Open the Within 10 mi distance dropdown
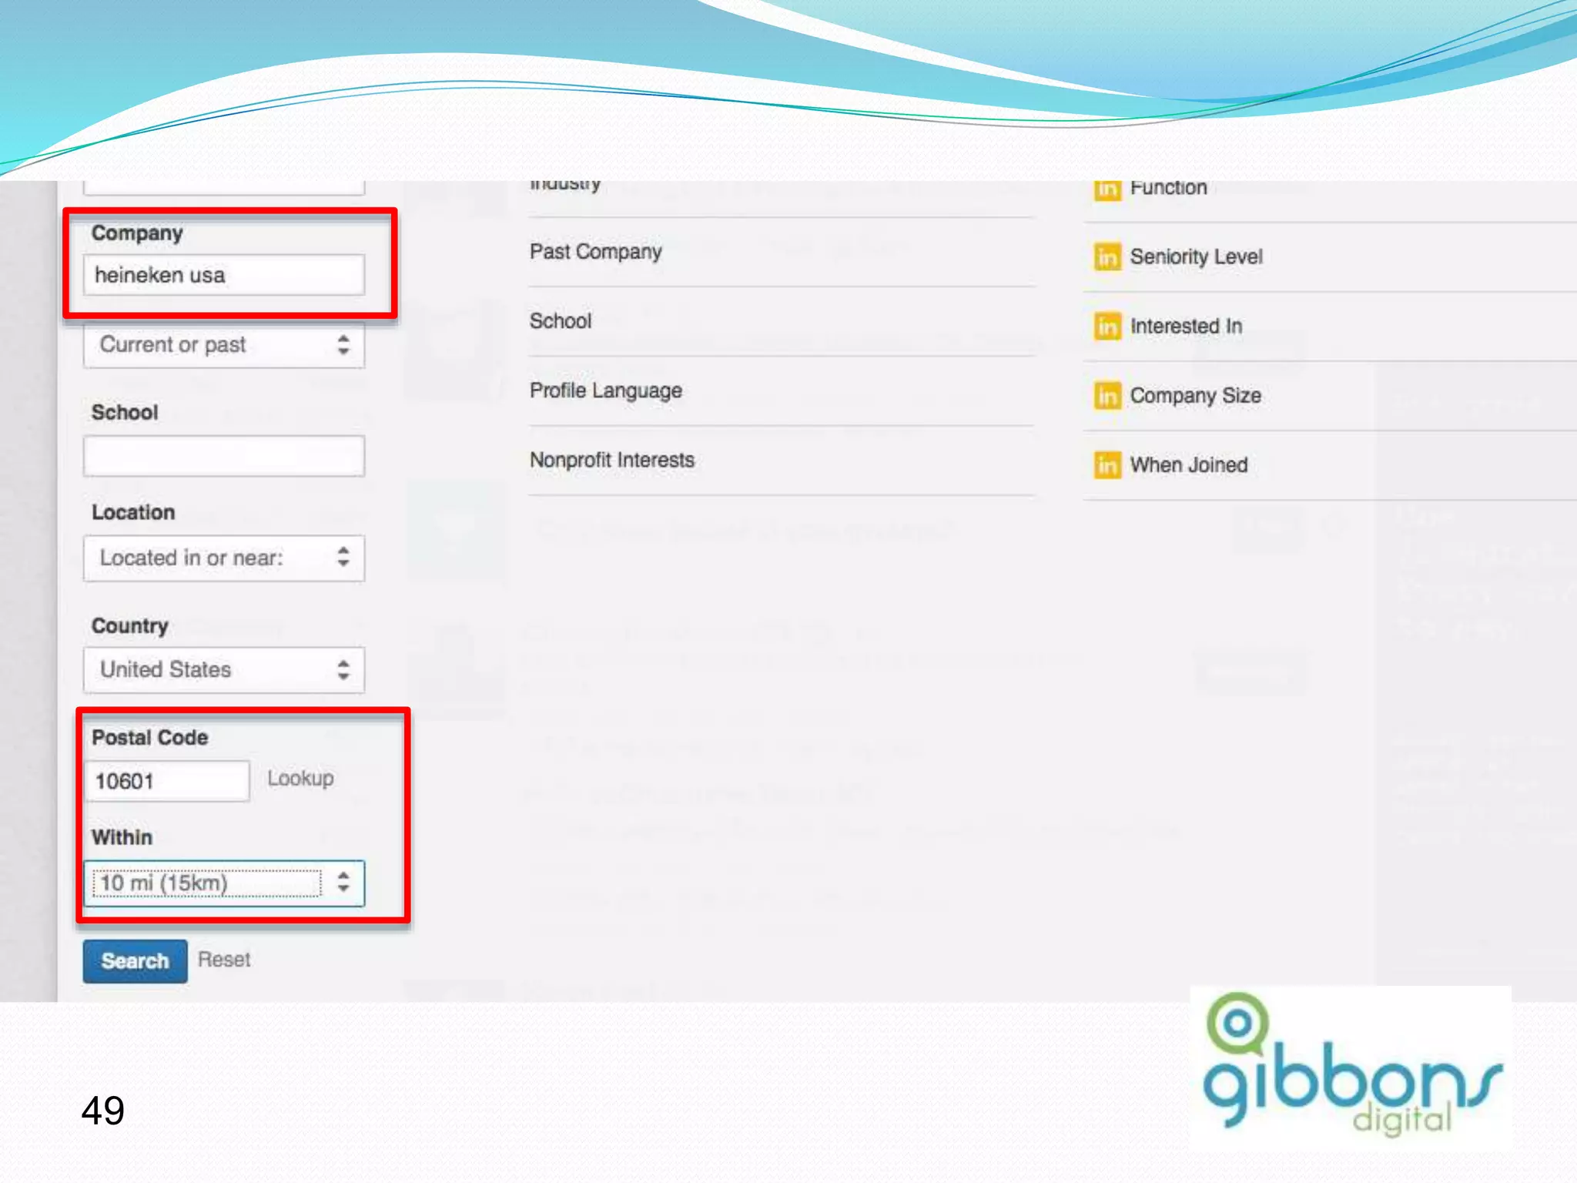 [x=223, y=883]
